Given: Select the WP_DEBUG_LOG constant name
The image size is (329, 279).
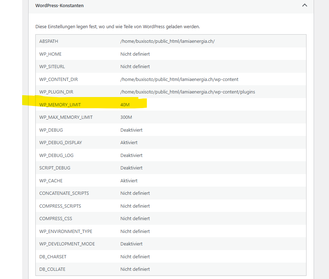Looking at the screenshot, I should click(56, 156).
